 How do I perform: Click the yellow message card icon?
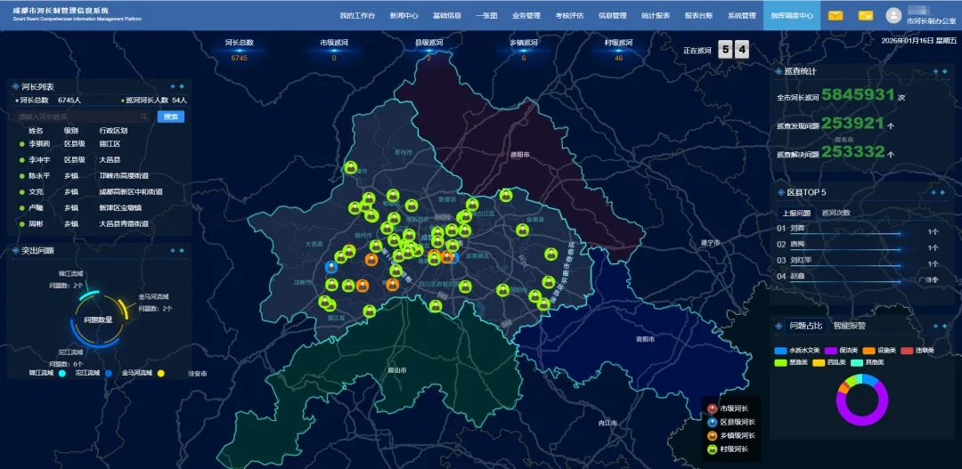tap(865, 15)
